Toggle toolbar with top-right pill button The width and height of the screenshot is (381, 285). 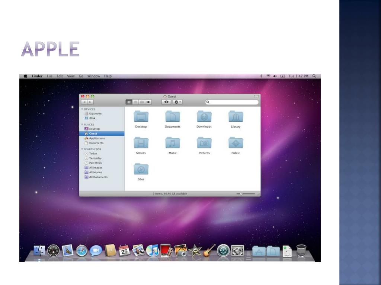click(x=256, y=96)
